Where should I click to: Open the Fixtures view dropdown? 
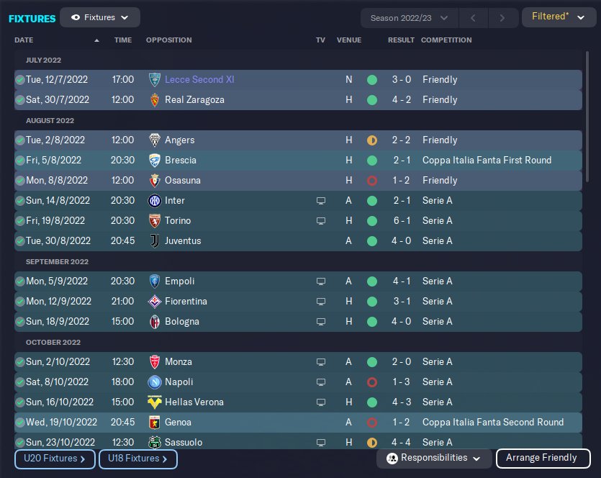point(100,17)
